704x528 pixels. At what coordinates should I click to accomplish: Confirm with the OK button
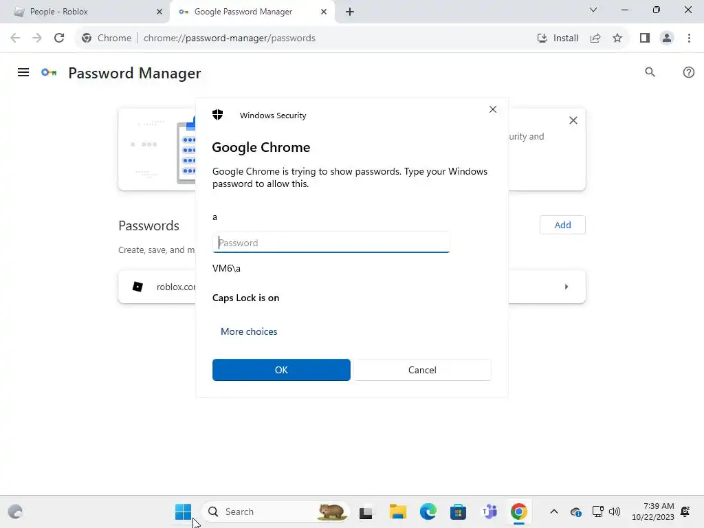coord(281,370)
